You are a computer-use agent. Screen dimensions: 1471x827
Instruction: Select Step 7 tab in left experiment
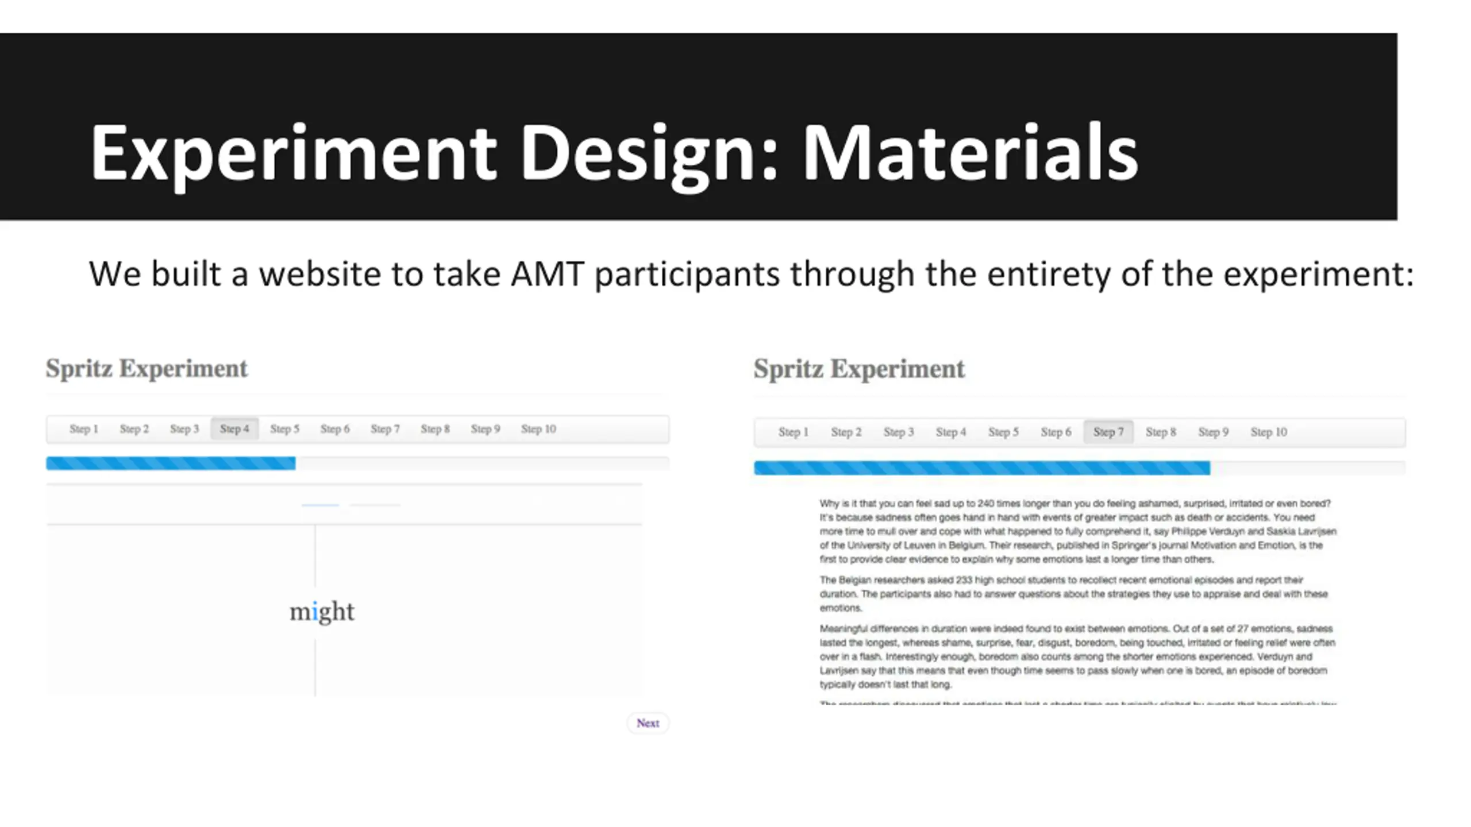click(385, 429)
